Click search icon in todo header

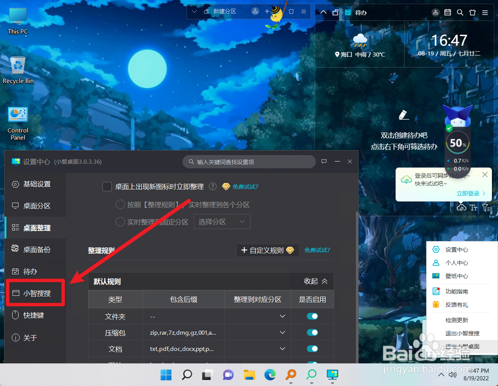460,12
